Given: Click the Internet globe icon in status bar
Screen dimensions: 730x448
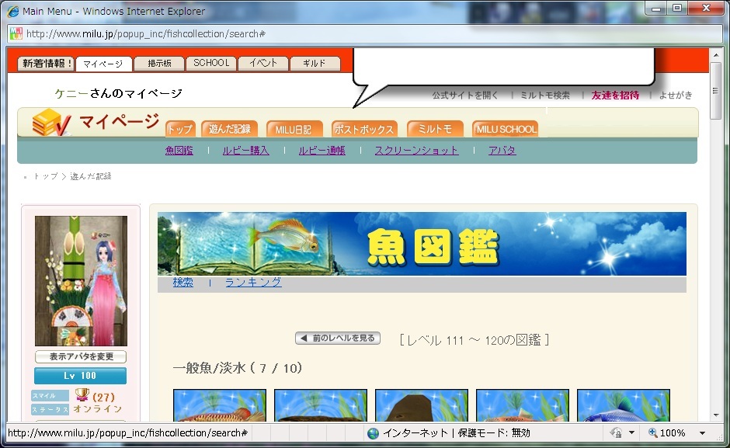Looking at the screenshot, I should click(374, 433).
